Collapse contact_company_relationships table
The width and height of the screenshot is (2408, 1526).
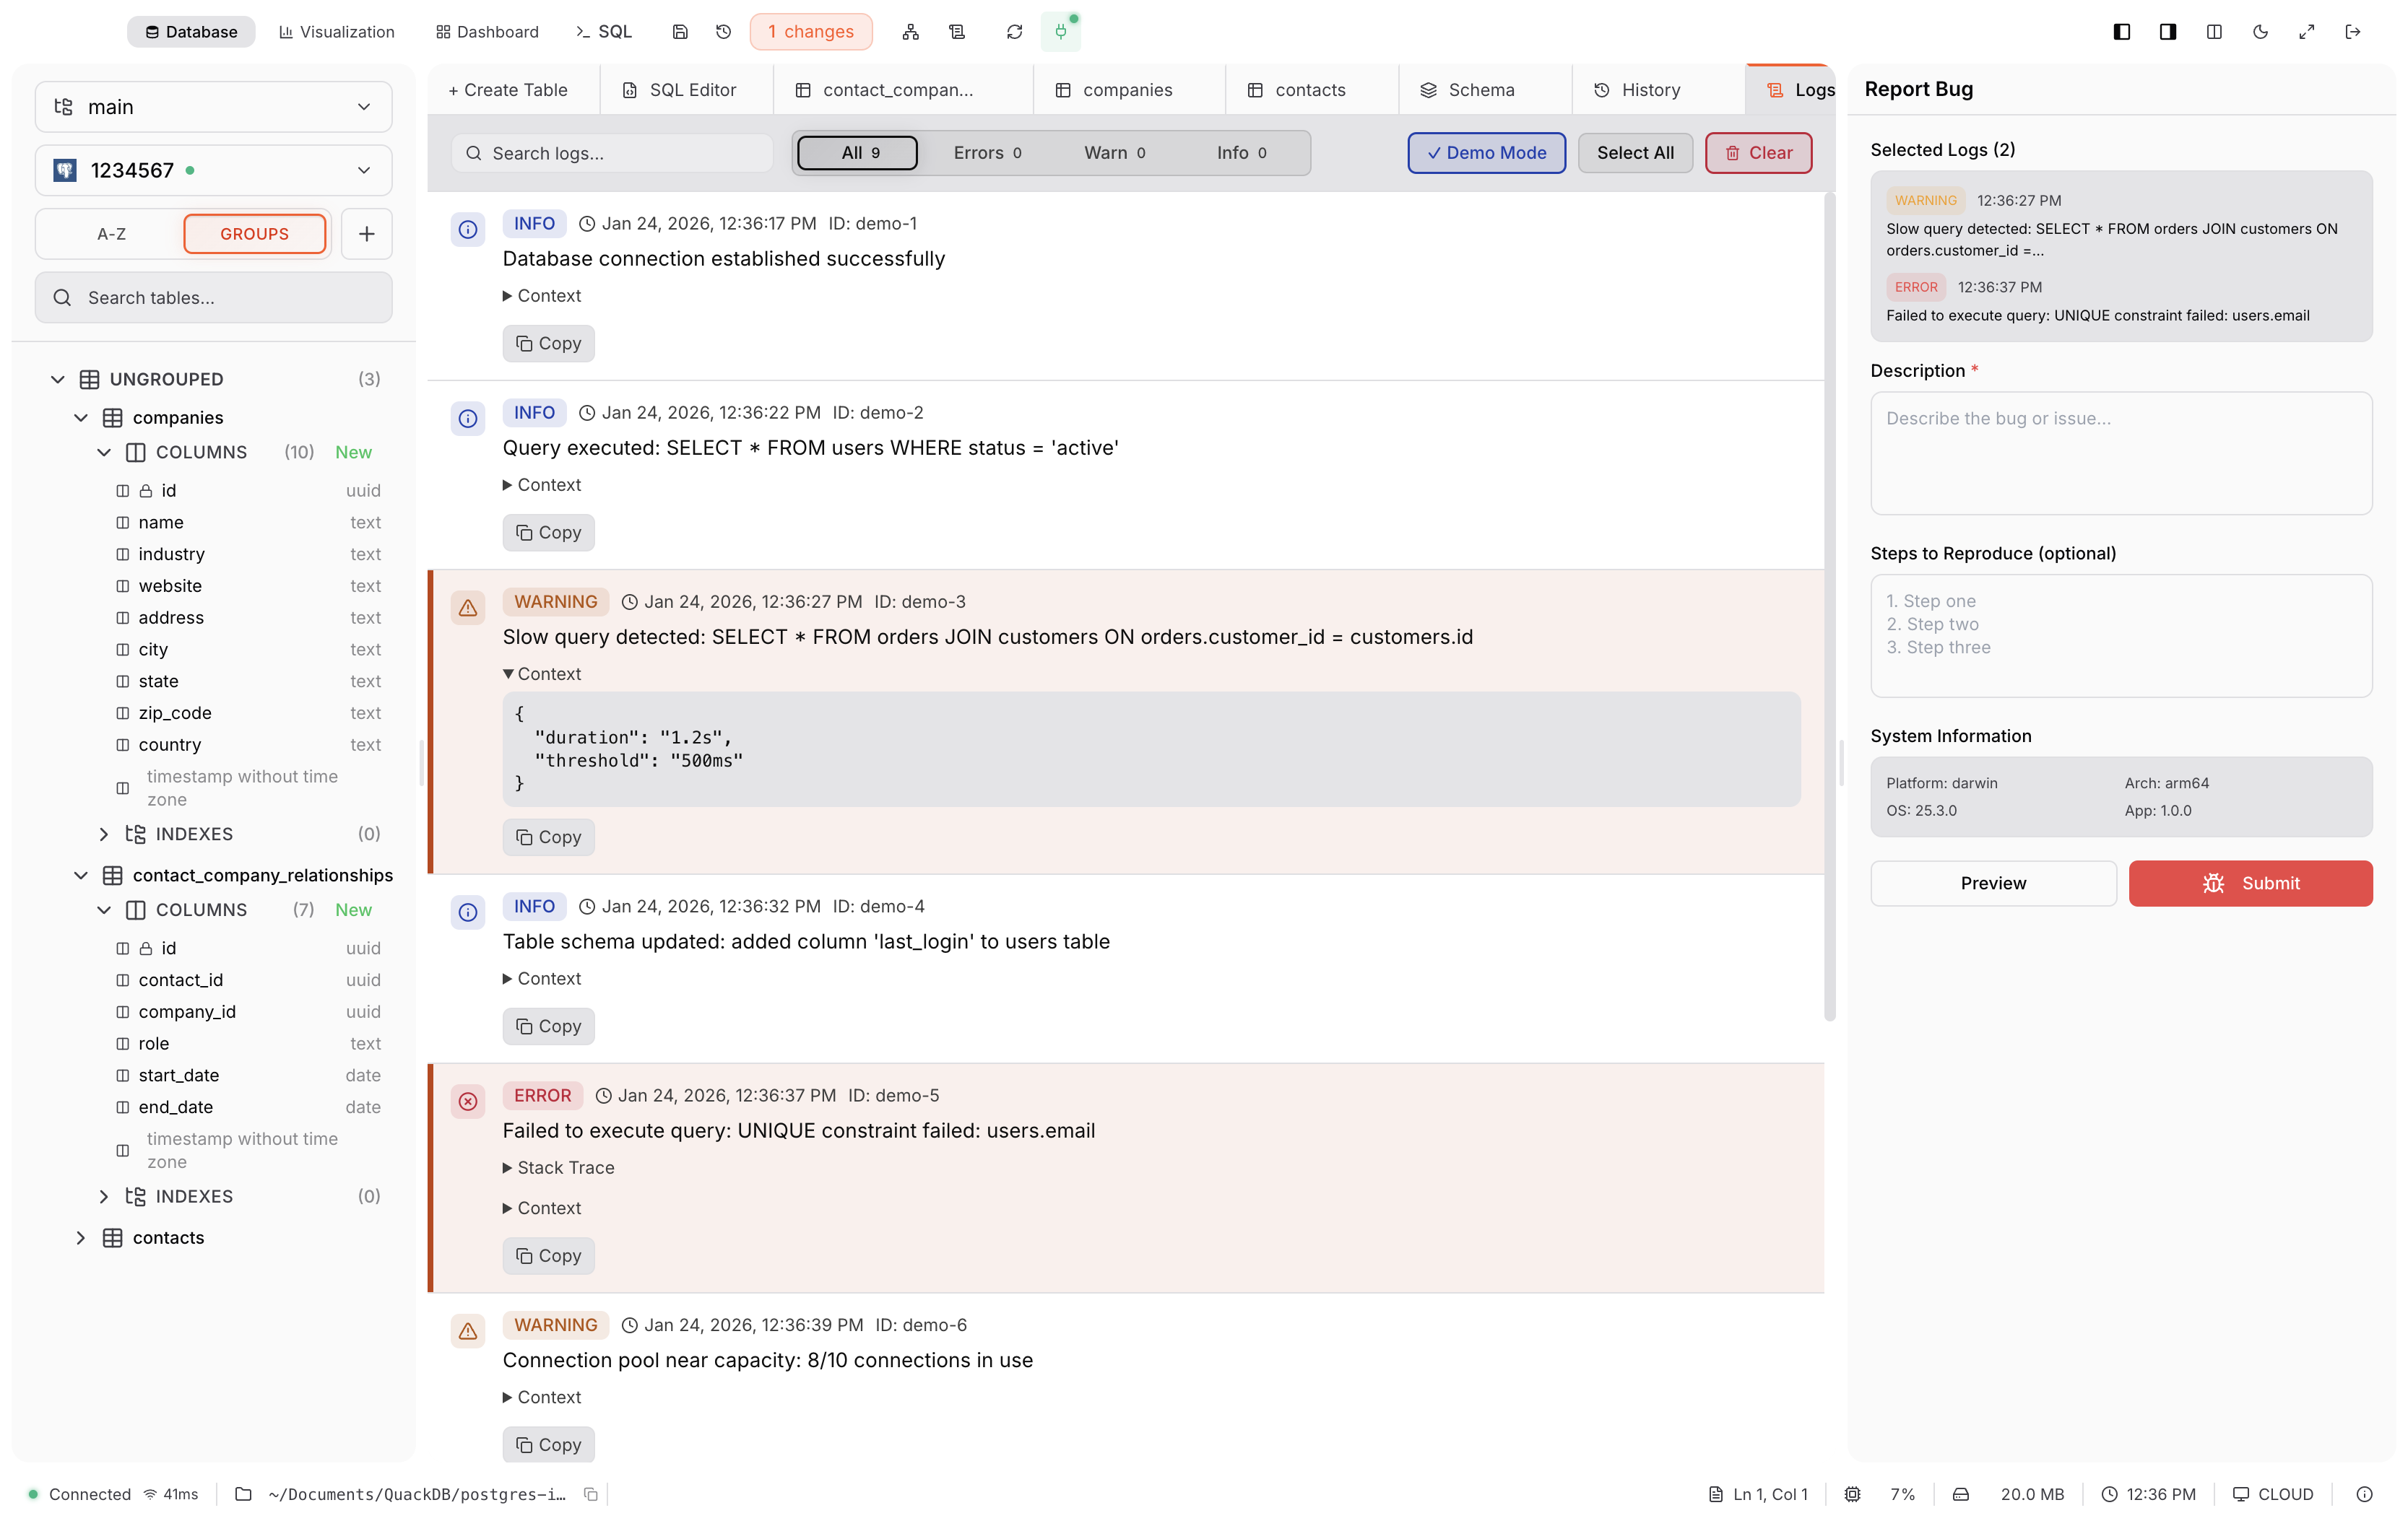click(x=81, y=876)
